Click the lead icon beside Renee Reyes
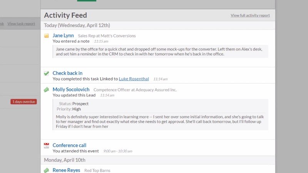 pos(47,170)
